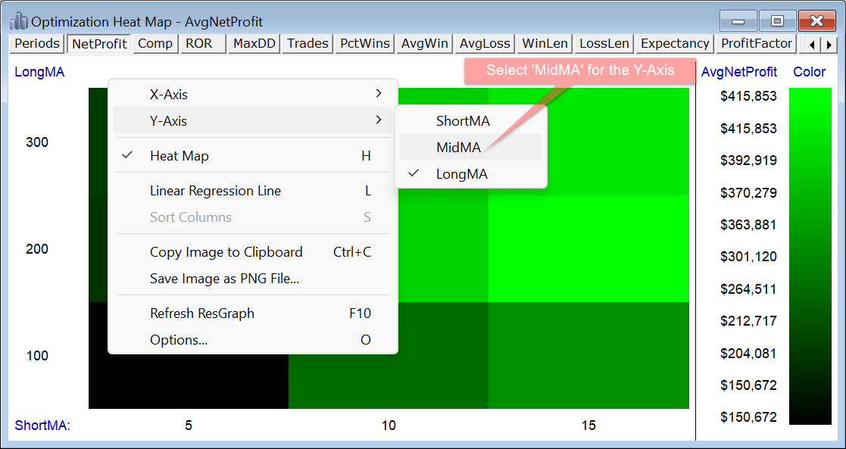Open the Periods tab
This screenshot has height=449, width=846.
click(x=37, y=44)
